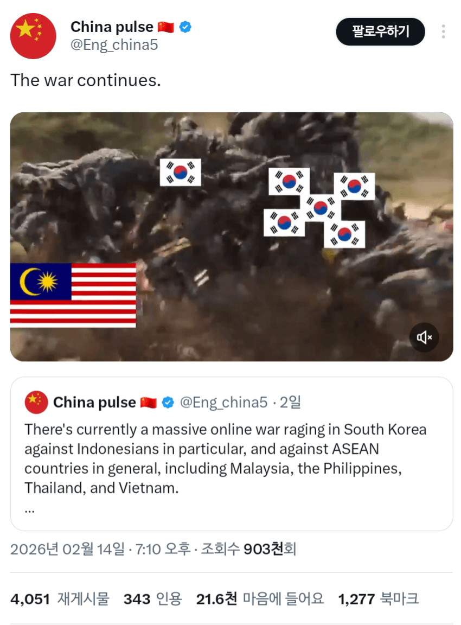
Task: Click the 팔로우하기 follow button
Action: tap(380, 31)
